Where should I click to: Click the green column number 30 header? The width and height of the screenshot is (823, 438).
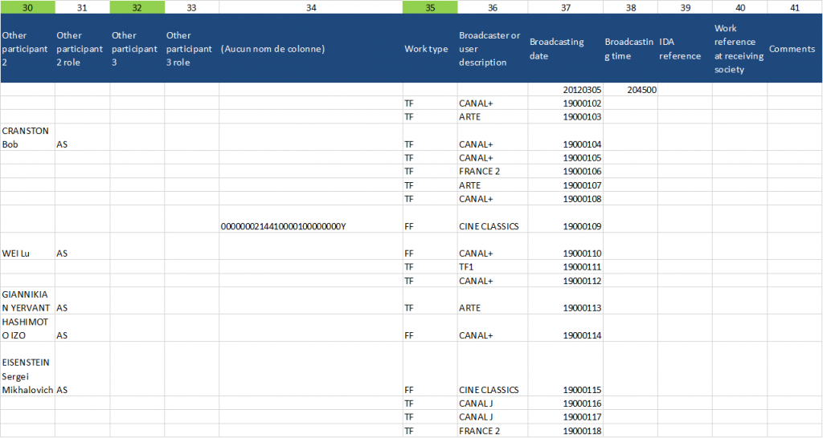click(27, 7)
